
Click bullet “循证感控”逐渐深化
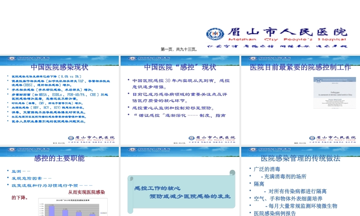click(x=179, y=115)
